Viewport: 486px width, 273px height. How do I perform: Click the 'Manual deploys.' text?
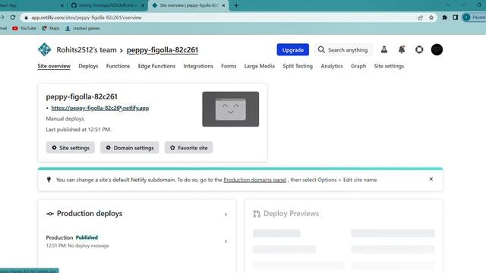pos(65,118)
